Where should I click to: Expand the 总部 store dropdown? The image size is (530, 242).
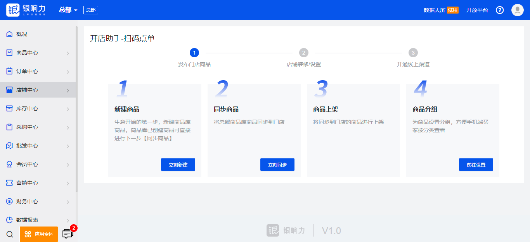point(68,10)
